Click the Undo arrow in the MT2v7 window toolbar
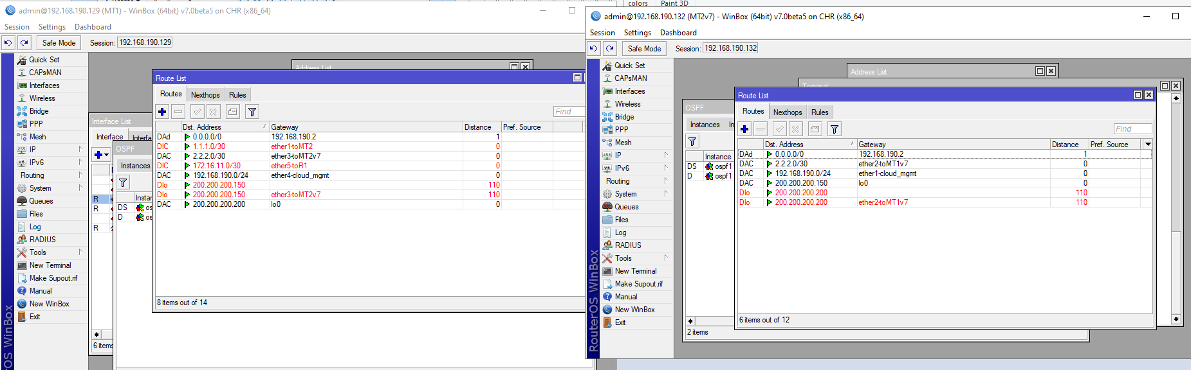 (593, 48)
